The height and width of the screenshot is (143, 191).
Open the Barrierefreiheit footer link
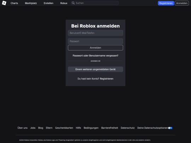(x=110, y=128)
